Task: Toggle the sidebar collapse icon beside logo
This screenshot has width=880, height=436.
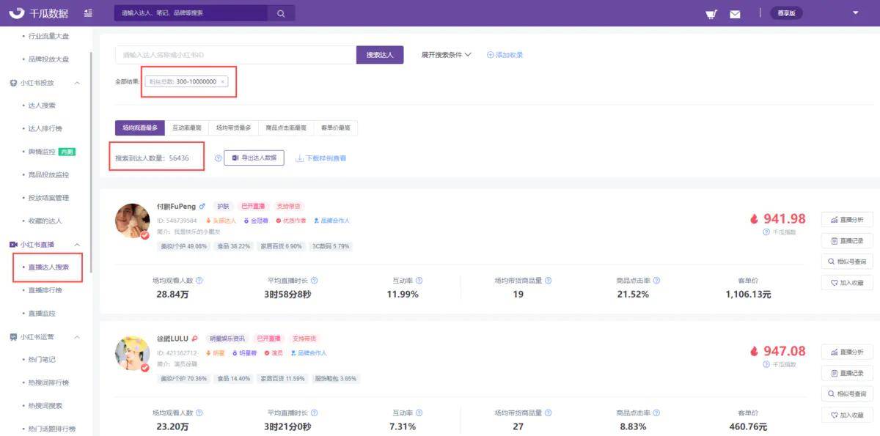Action: coord(88,13)
